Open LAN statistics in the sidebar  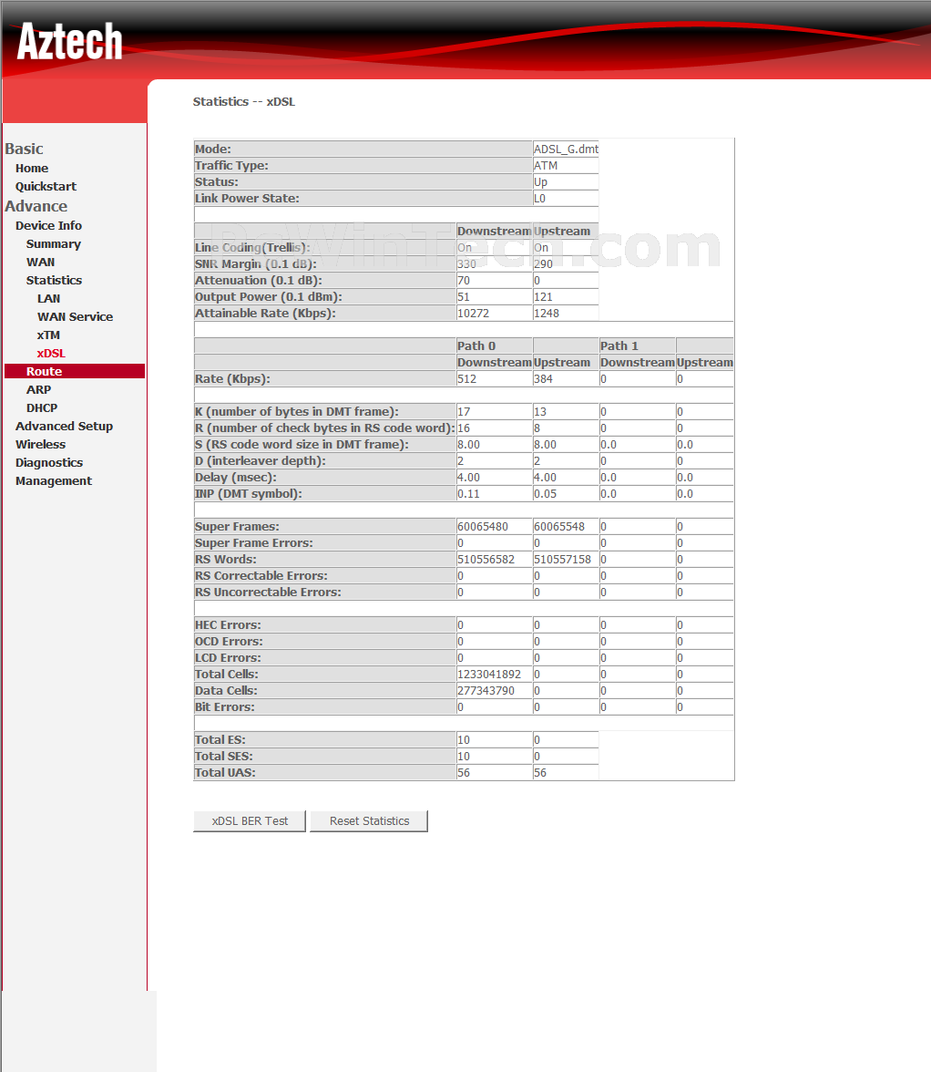48,299
